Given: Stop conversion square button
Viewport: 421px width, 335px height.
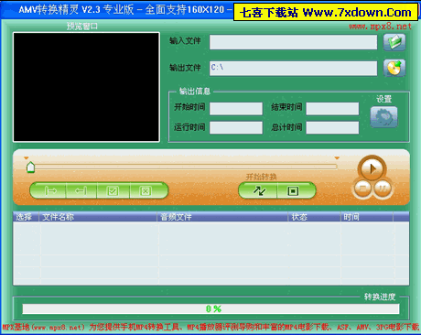Looking at the screenshot, I should pyautogui.click(x=293, y=191).
